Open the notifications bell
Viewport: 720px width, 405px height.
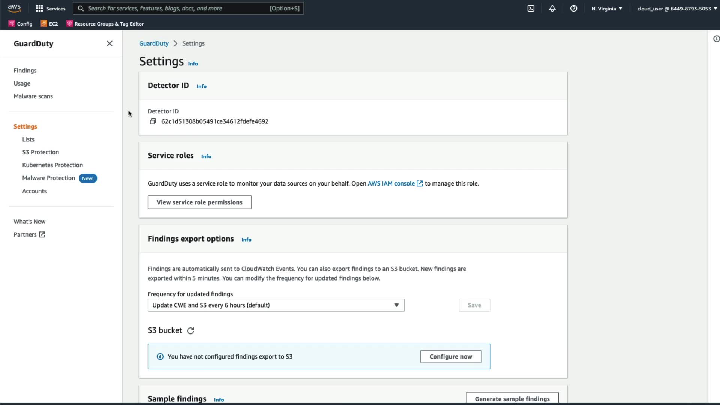pyautogui.click(x=552, y=9)
